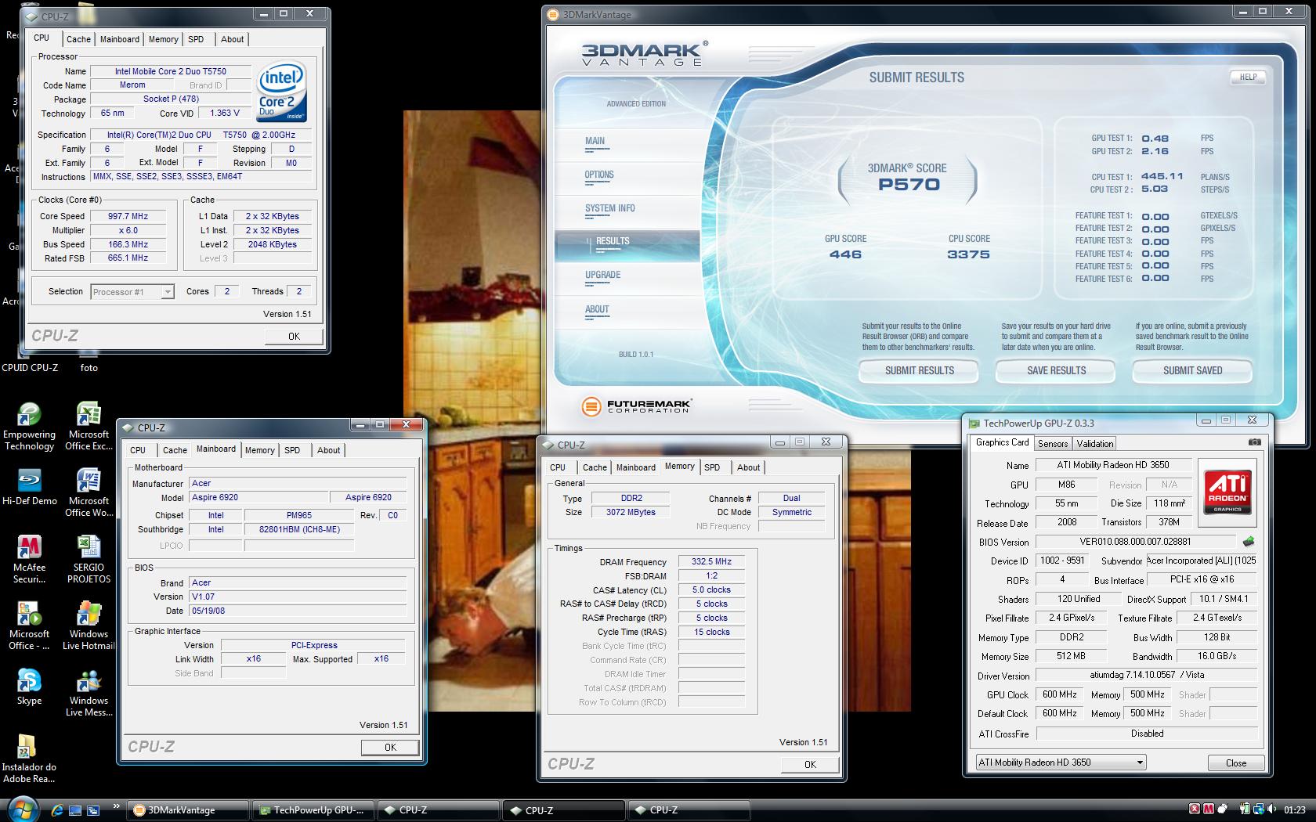The height and width of the screenshot is (822, 1316).
Task: Click Show Desktop quick launch icon
Action: click(75, 810)
